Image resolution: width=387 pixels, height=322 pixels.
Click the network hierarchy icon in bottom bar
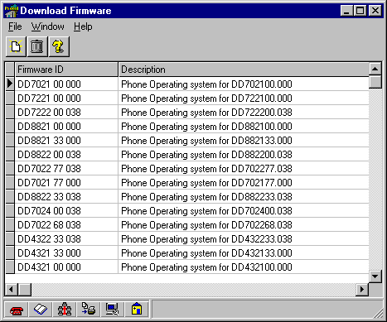coord(65,310)
